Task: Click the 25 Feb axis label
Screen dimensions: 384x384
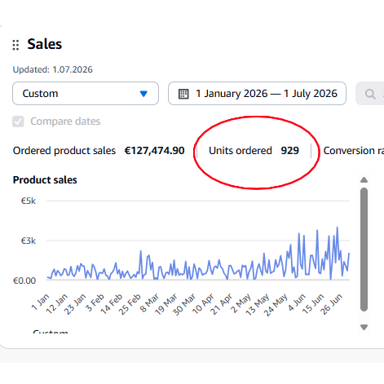Action: pos(130,304)
